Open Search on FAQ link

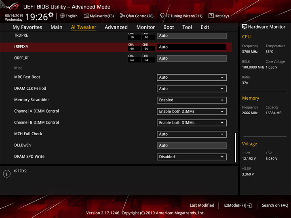tap(275, 205)
